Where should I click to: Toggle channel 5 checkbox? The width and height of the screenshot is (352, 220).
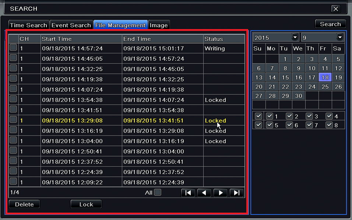(270, 125)
